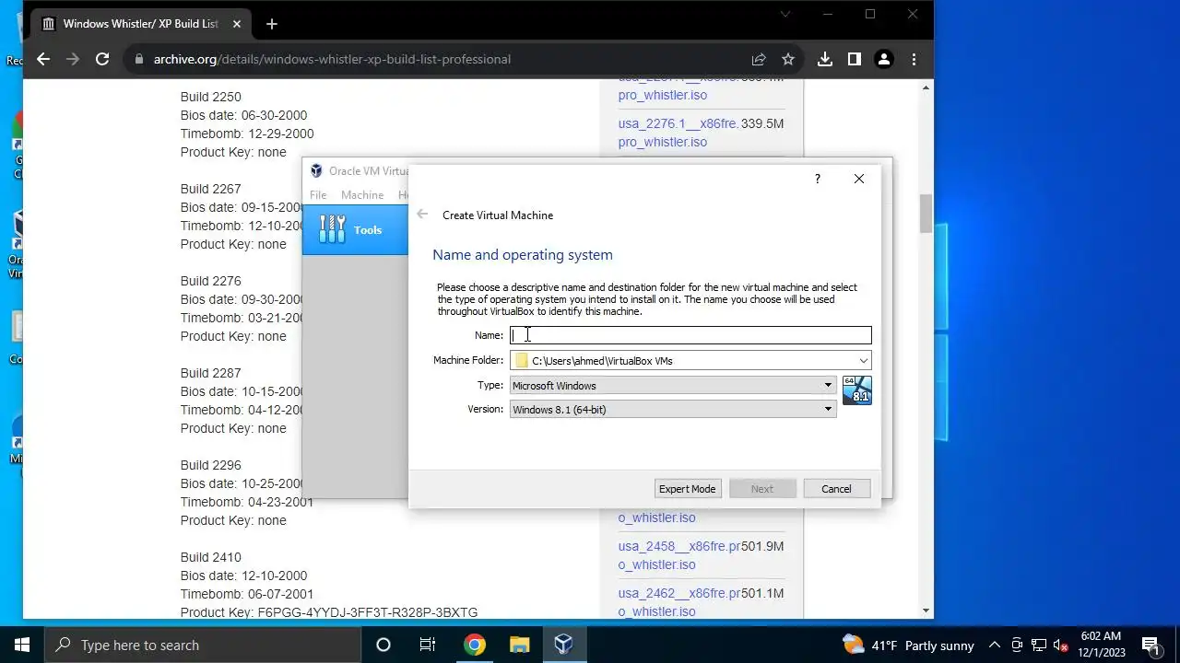Open a new Chrome tab with plus
The image size is (1180, 663).
[271, 24]
